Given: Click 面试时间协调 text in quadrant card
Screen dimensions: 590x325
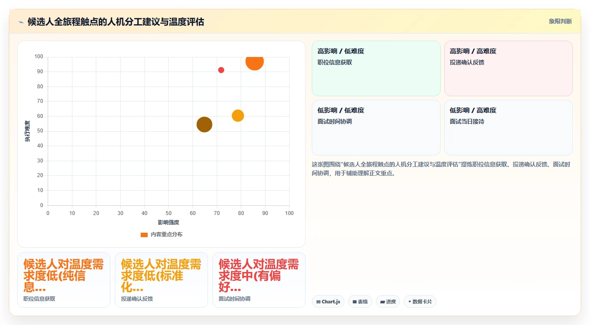Looking at the screenshot, I should [x=335, y=121].
